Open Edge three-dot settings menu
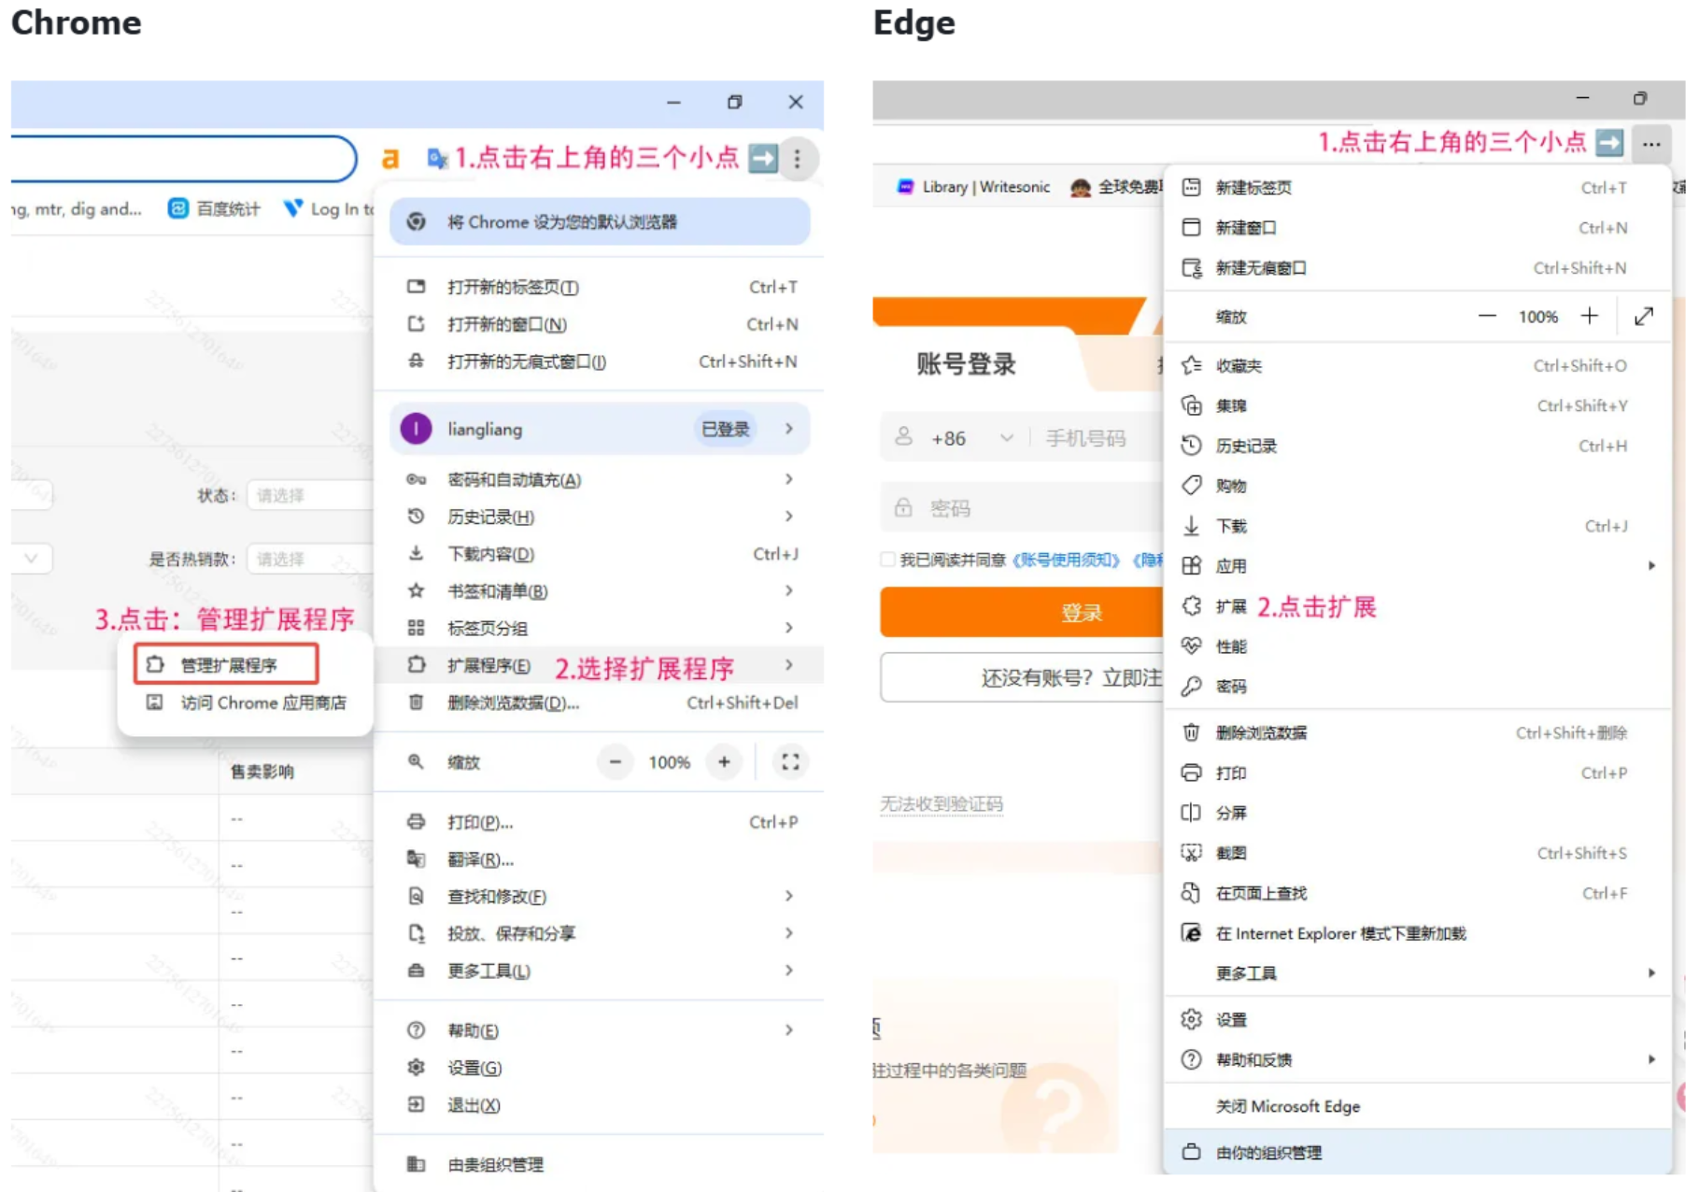The image size is (1699, 1192). pos(1650,144)
